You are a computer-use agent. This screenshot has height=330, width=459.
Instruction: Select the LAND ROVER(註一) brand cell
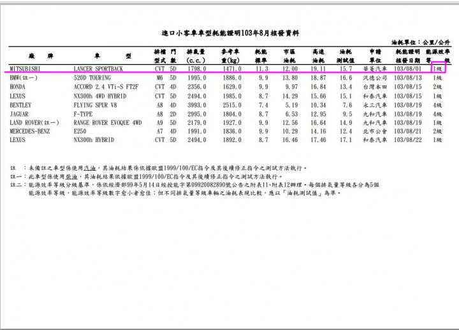pos(34,123)
